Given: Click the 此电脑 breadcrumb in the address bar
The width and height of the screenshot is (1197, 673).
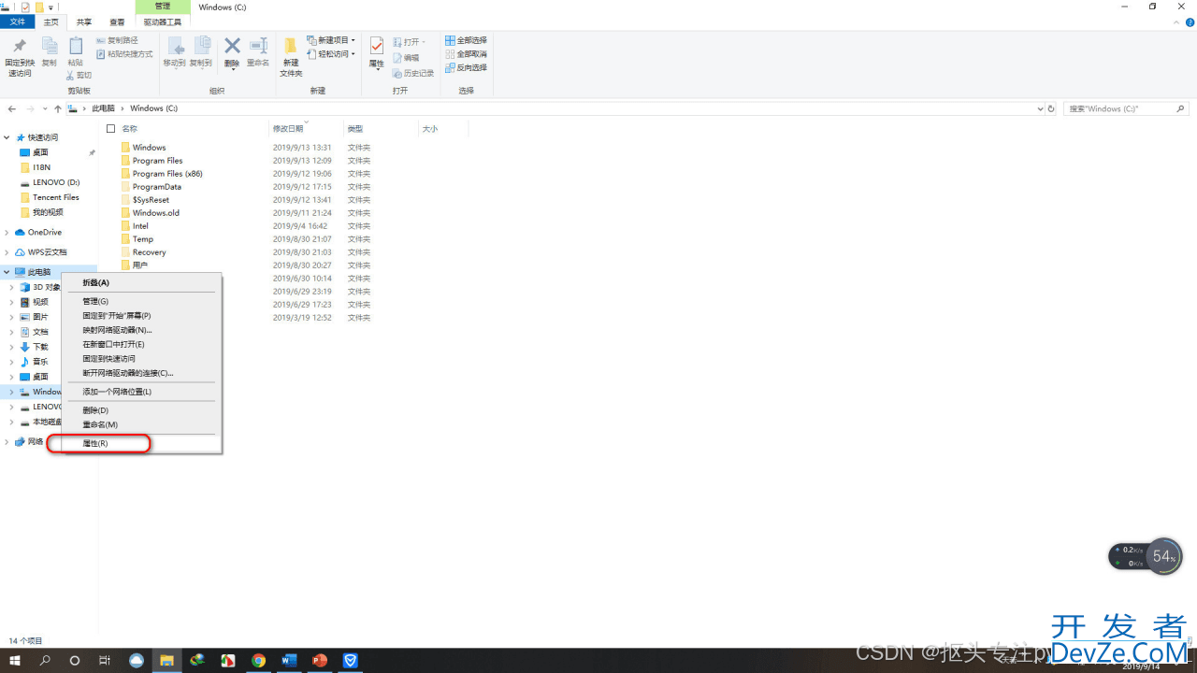Looking at the screenshot, I should tap(103, 108).
